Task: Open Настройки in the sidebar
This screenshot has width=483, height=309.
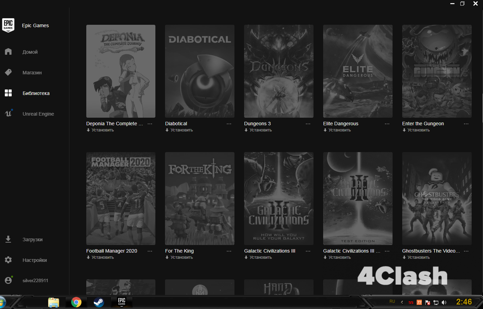Action: coord(35,260)
